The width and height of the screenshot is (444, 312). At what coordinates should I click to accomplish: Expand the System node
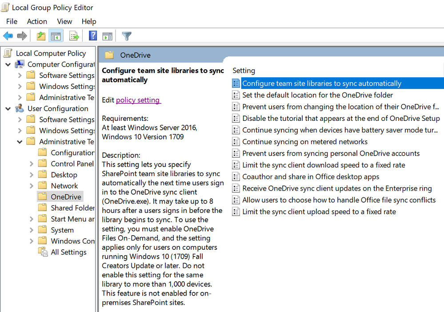32,230
